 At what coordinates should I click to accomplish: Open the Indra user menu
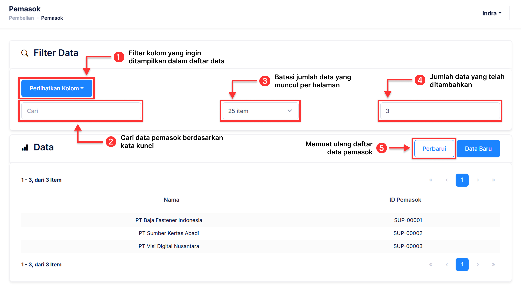492,13
